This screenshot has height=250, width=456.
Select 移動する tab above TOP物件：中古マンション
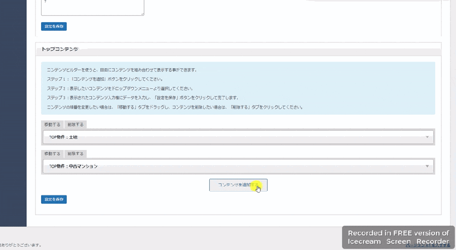pyautogui.click(x=52, y=154)
